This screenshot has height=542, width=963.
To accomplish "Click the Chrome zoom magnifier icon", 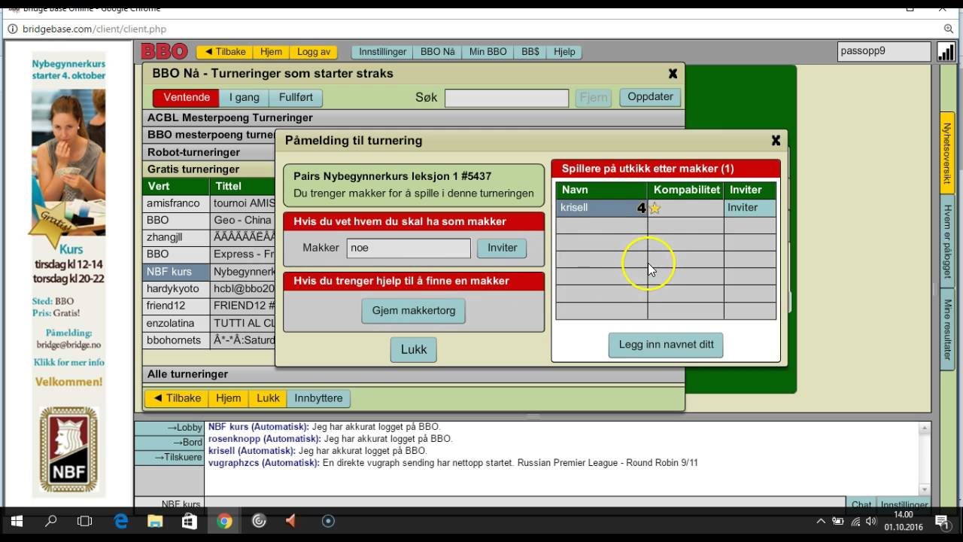I will (x=949, y=29).
